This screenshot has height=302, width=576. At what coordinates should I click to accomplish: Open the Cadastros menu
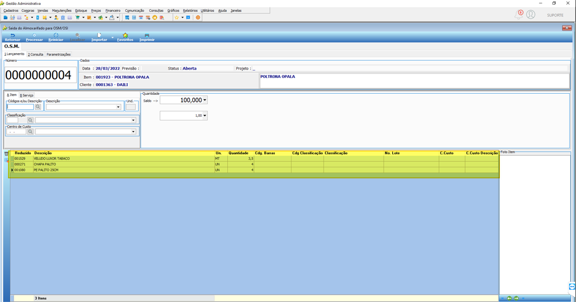11,11
